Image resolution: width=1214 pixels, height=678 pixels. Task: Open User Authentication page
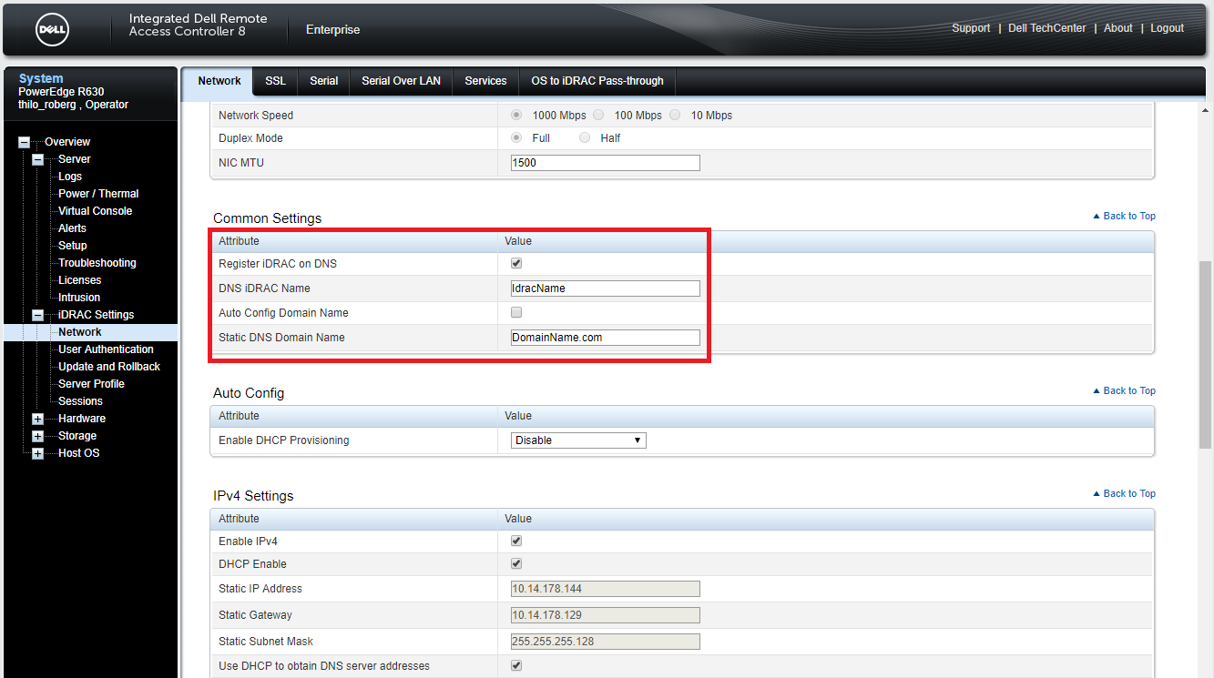point(106,349)
